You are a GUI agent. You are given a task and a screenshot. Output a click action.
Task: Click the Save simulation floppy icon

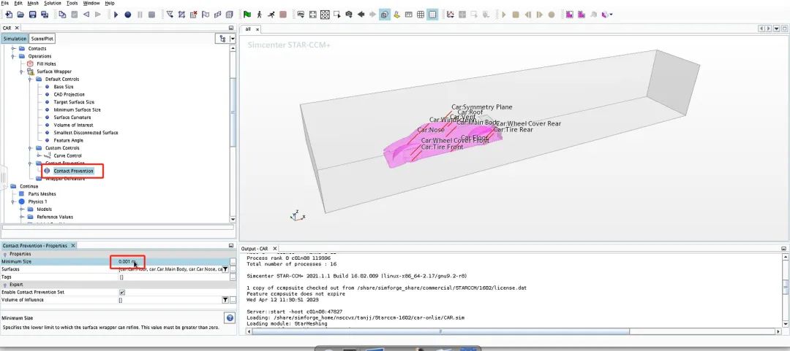(x=33, y=15)
